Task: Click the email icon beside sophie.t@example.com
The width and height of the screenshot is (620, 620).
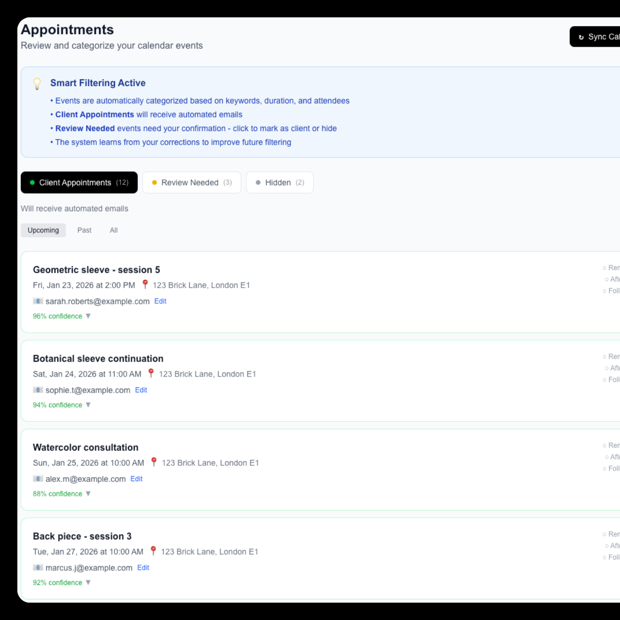Action: click(38, 390)
